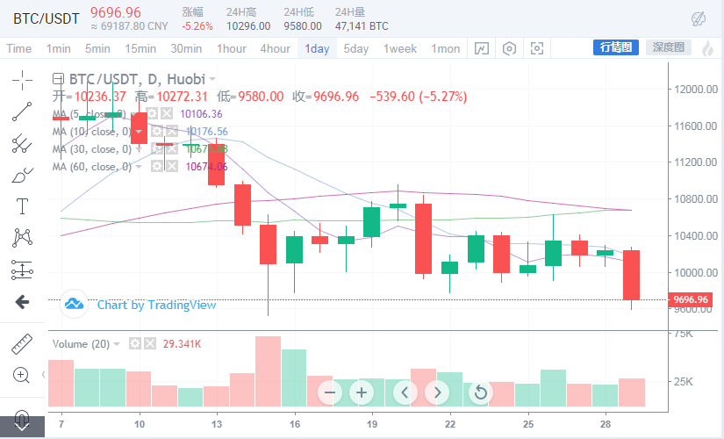The image size is (724, 439).
Task: Open indicators from the top toolbar
Action: point(482,48)
